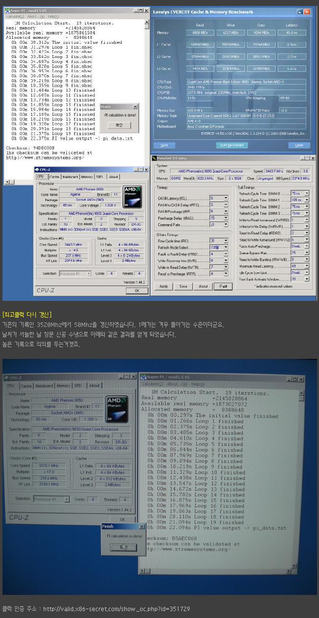Open Four Bank Activate Window dropdown
The width and height of the screenshot is (319, 618).
pos(299,278)
